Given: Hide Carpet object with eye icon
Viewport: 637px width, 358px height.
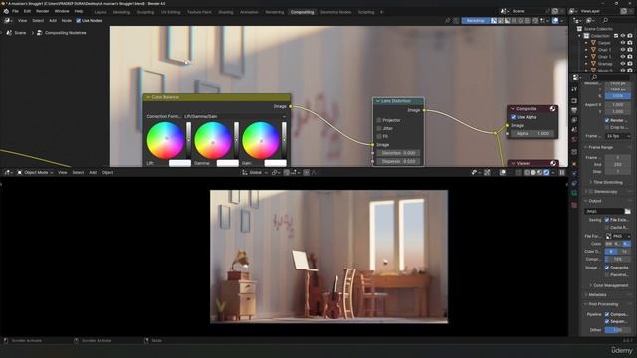Looking at the screenshot, I should click(x=623, y=42).
